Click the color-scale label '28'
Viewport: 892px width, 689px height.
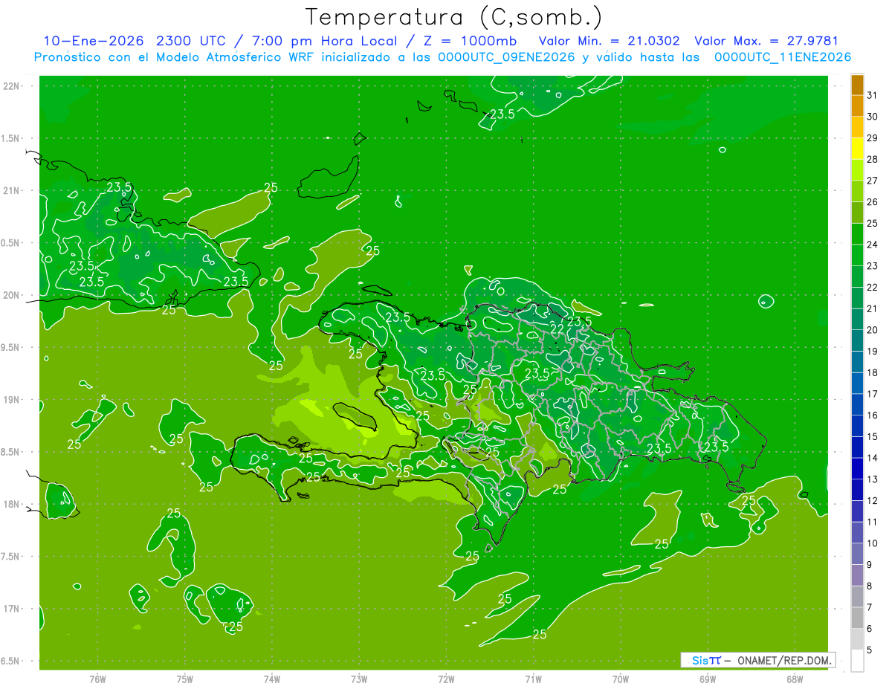[x=872, y=159]
